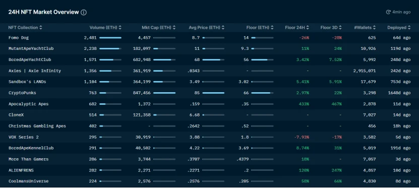Sort table by Floor 3D arrows

pyautogui.click(x=340, y=28)
